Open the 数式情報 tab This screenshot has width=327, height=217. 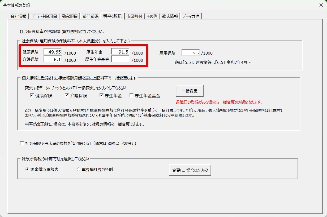170,16
